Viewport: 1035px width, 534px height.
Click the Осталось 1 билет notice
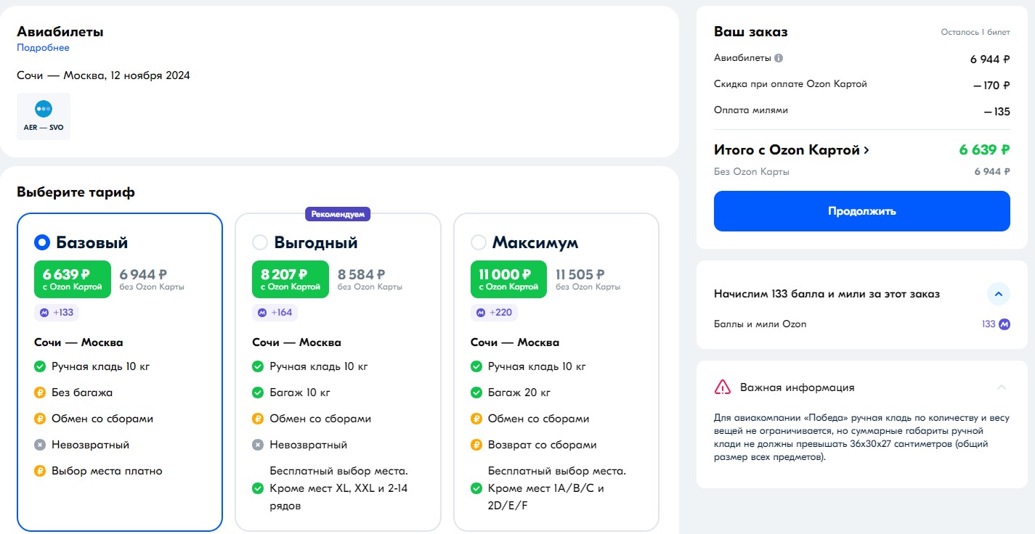(x=975, y=33)
